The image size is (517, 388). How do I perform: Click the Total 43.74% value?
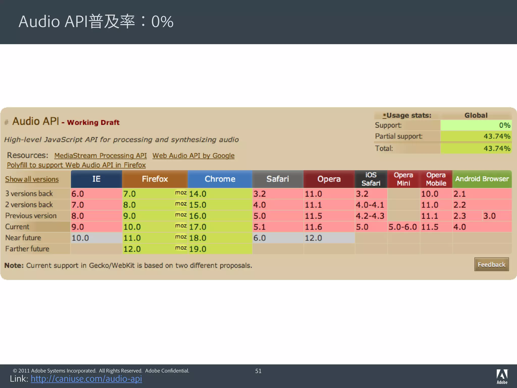[x=476, y=148]
